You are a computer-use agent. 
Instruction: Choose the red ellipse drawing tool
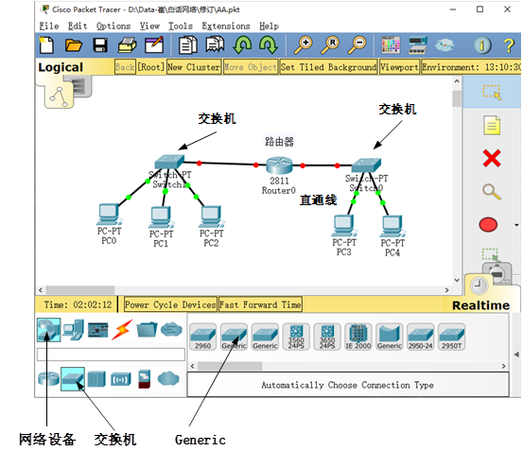point(488,225)
